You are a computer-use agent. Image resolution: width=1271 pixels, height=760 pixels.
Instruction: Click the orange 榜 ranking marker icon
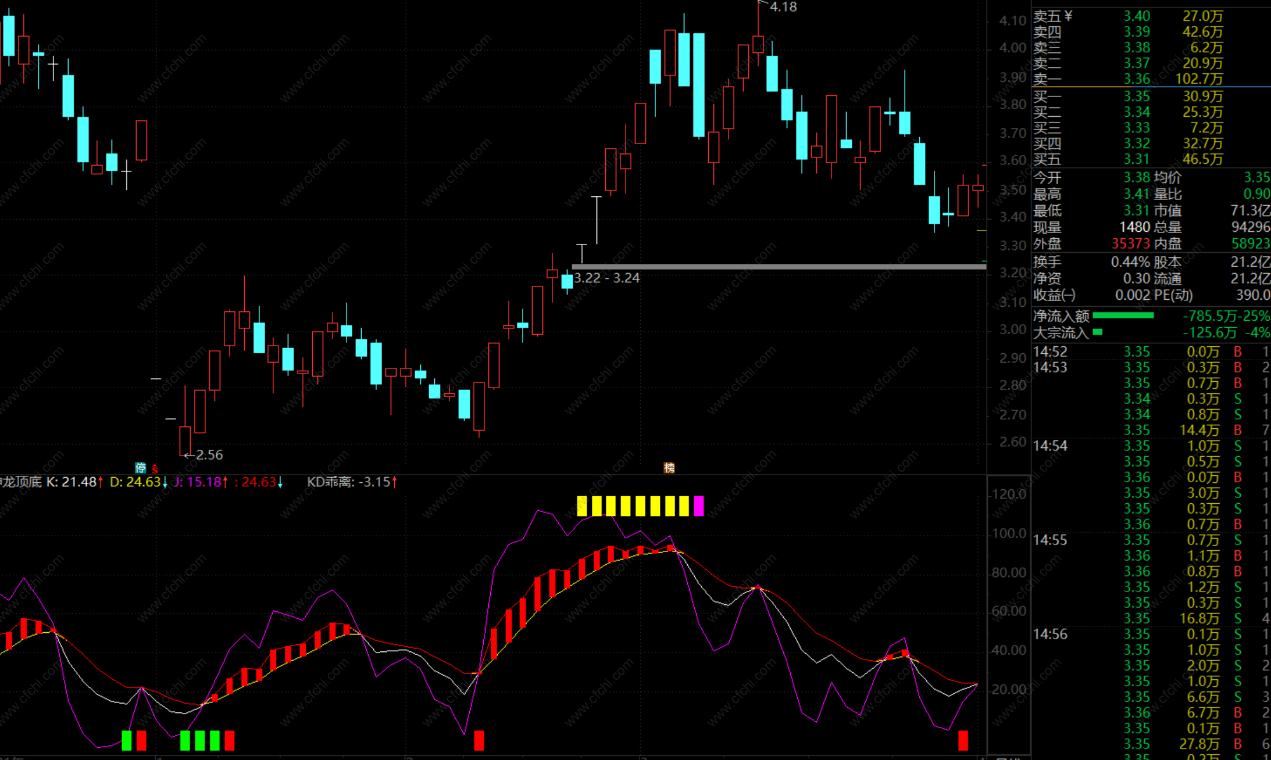tap(669, 468)
